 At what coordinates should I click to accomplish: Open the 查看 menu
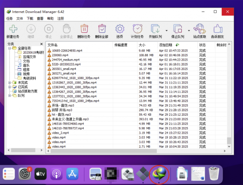click(40, 19)
